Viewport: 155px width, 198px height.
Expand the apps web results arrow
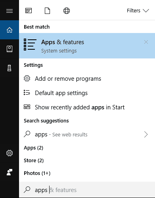pyautogui.click(x=146, y=134)
